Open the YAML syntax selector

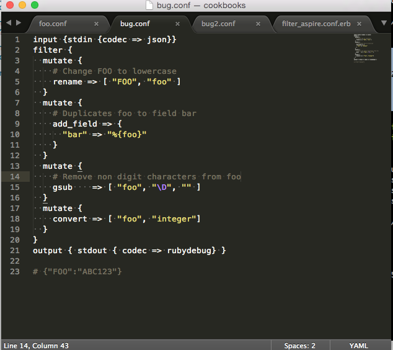pos(359,346)
